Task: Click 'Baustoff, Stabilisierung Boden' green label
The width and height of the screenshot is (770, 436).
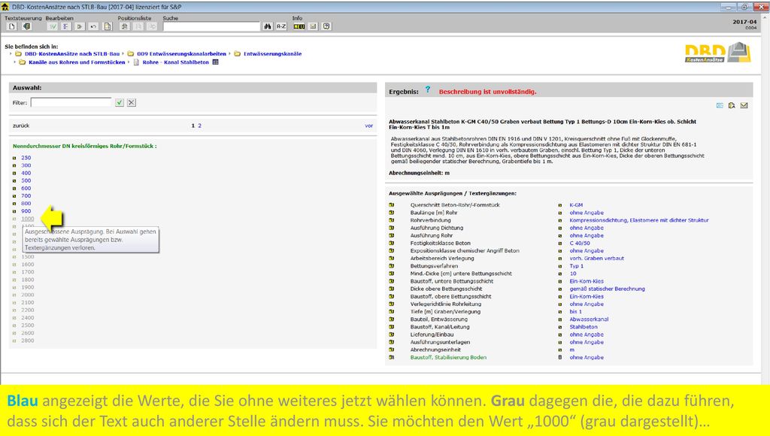Action: [x=448, y=357]
